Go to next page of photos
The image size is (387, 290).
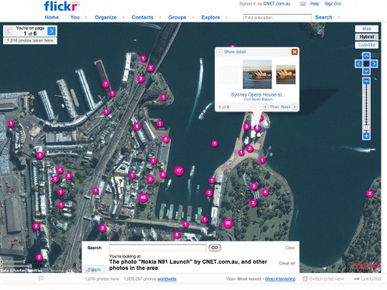(51, 31)
